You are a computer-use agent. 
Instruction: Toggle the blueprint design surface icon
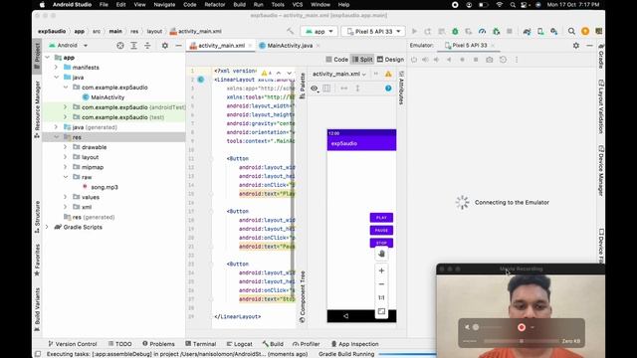click(326, 89)
